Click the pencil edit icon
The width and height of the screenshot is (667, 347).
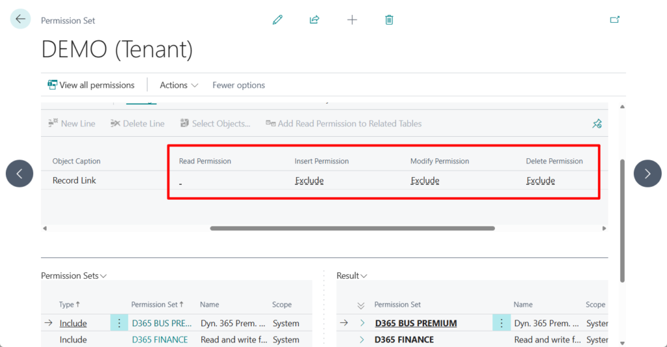(277, 20)
